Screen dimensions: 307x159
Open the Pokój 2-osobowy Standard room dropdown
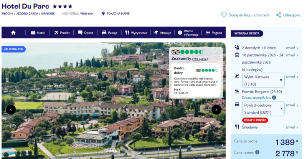263,109
